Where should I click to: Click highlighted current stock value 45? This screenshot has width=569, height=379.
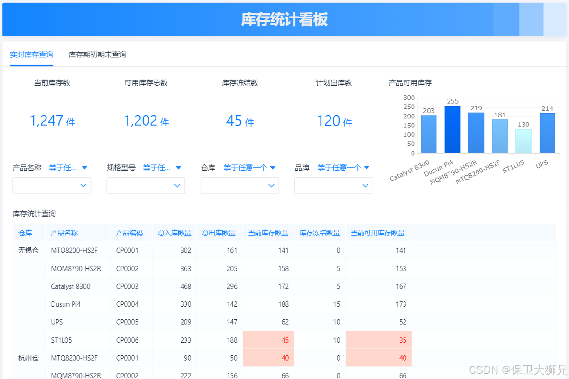pos(268,340)
